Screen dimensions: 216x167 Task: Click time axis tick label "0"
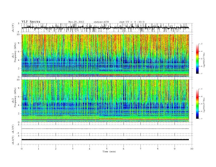[22, 149]
